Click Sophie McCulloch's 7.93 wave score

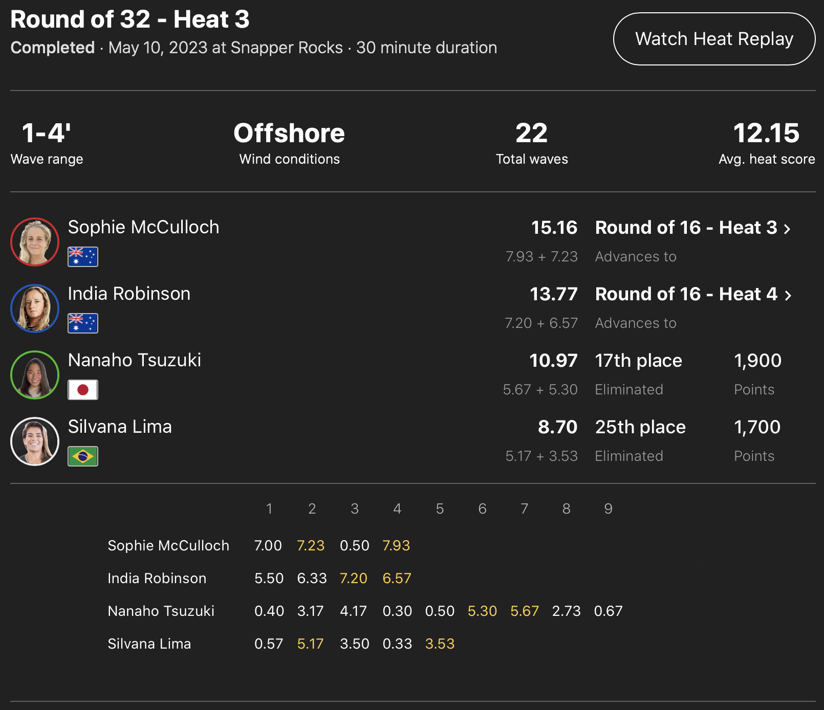(396, 545)
